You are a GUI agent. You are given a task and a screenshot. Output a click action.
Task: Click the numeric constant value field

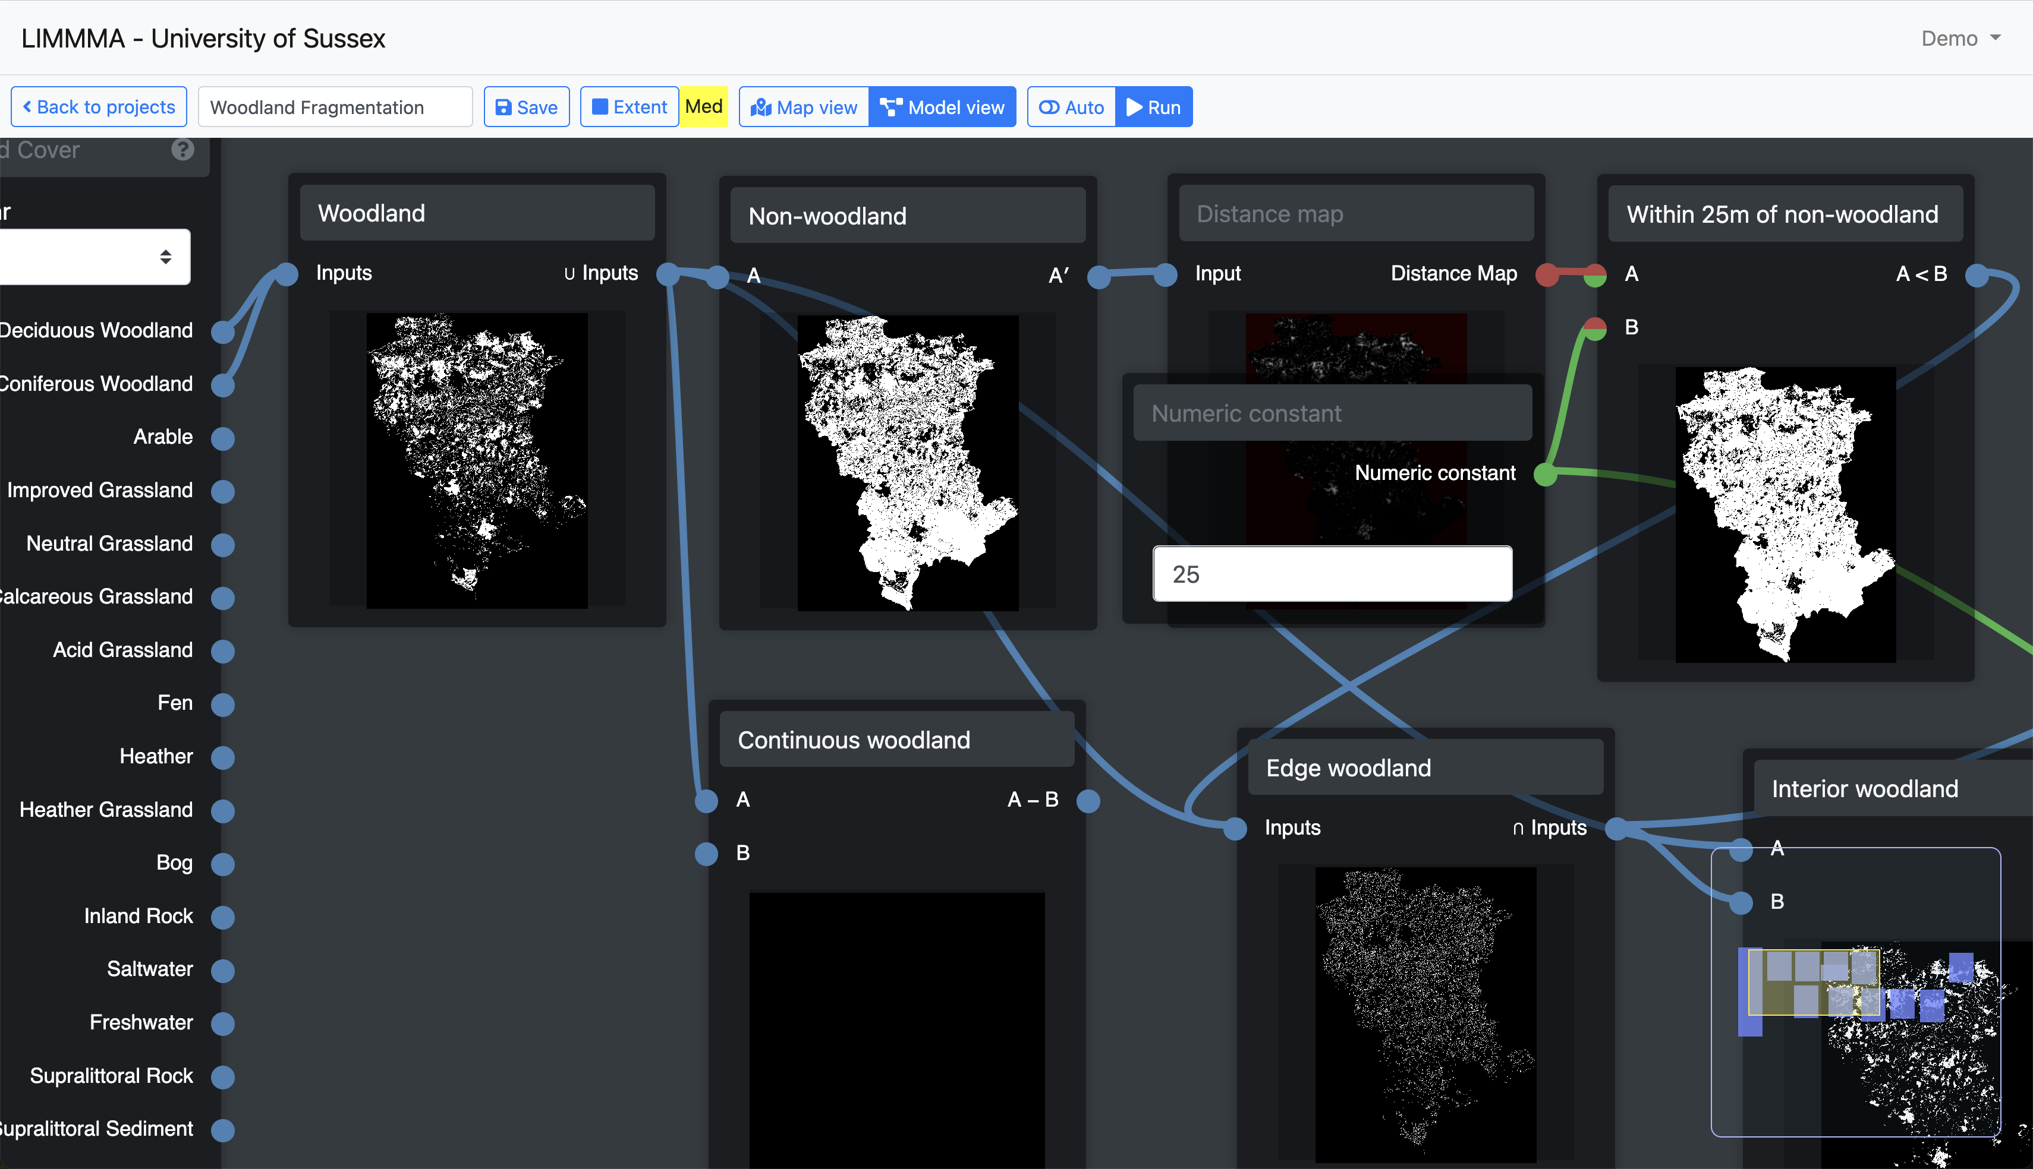(x=1332, y=574)
